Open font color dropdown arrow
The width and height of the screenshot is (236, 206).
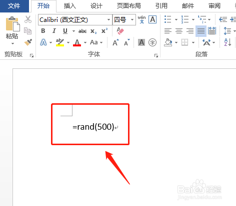coord(85,42)
